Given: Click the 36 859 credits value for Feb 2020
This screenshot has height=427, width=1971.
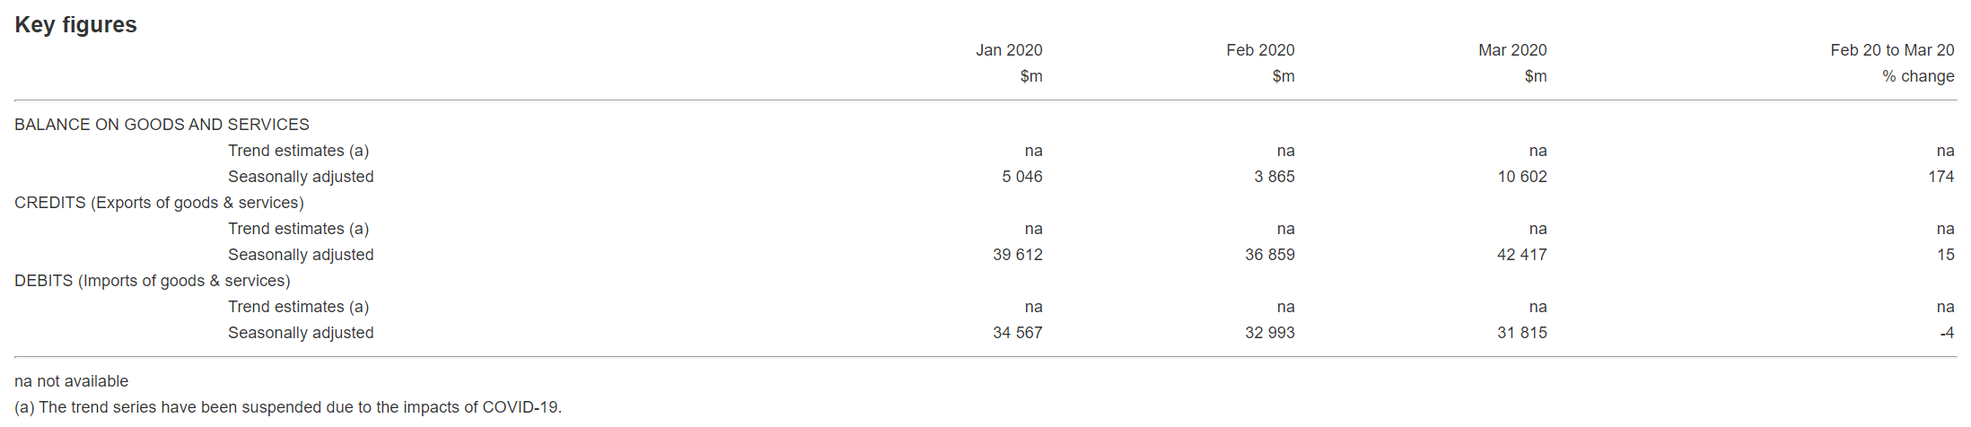Looking at the screenshot, I should coord(1270,255).
